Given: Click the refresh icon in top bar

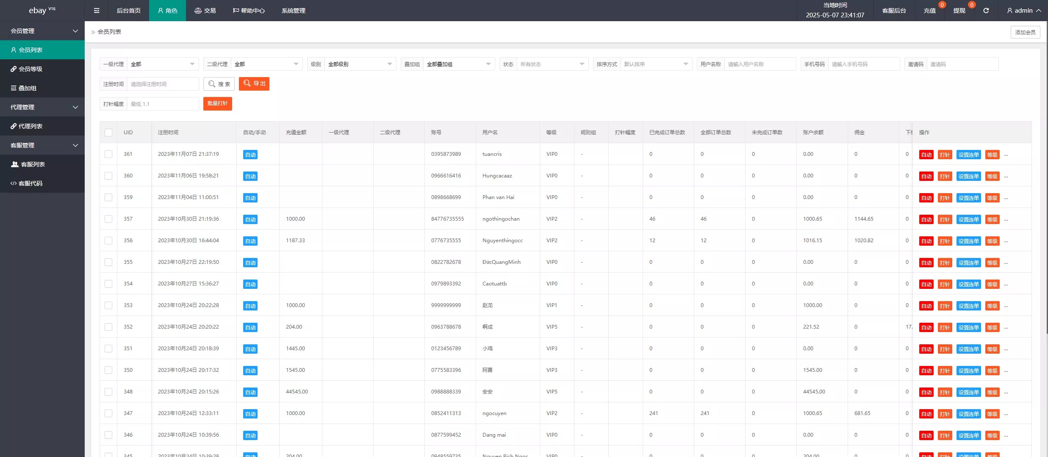Looking at the screenshot, I should pos(986,11).
